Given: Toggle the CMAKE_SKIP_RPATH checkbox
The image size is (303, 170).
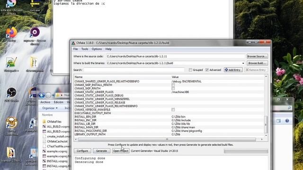Looking at the screenshot, I should click(173, 88).
